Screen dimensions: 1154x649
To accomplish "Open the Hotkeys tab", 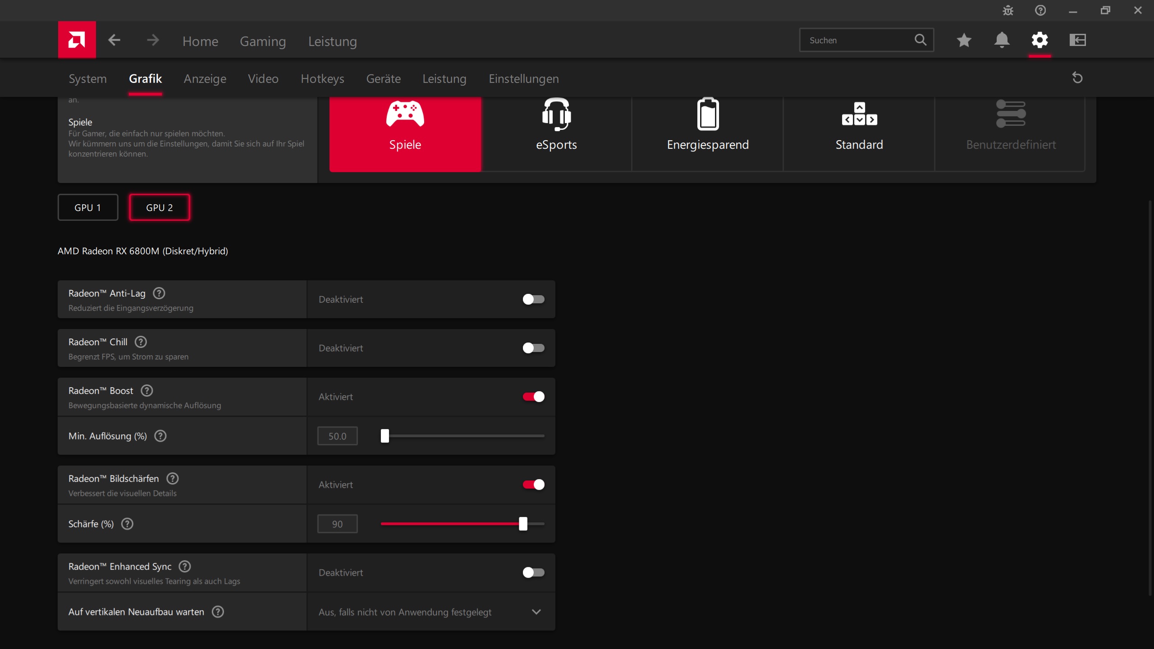I will (322, 79).
